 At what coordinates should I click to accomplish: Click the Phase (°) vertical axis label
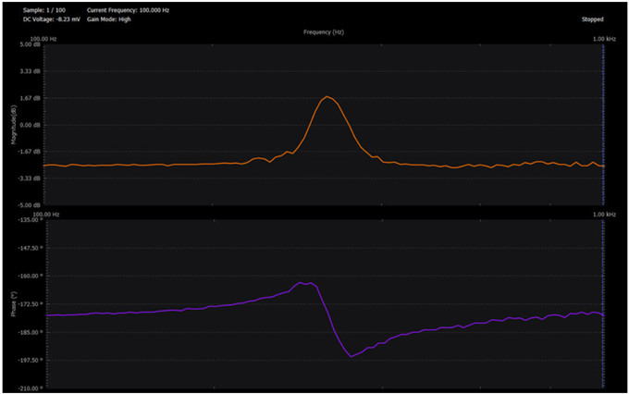click(14, 303)
